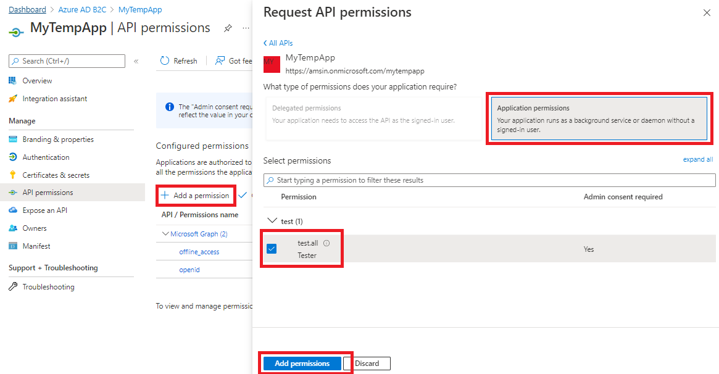
Task: Click the info icon in Admin consent banner
Action: [169, 107]
